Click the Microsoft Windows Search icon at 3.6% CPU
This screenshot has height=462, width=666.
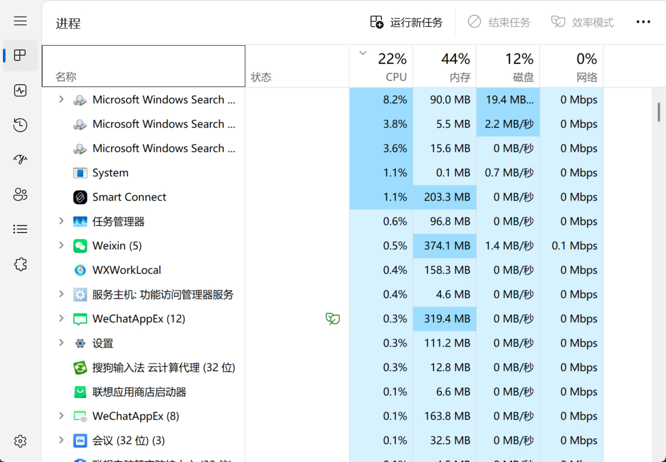(80, 149)
